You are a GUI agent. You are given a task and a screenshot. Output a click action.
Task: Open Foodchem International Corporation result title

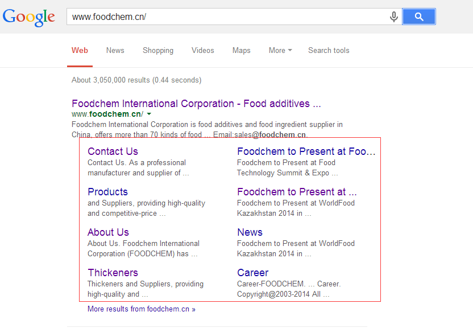(196, 104)
